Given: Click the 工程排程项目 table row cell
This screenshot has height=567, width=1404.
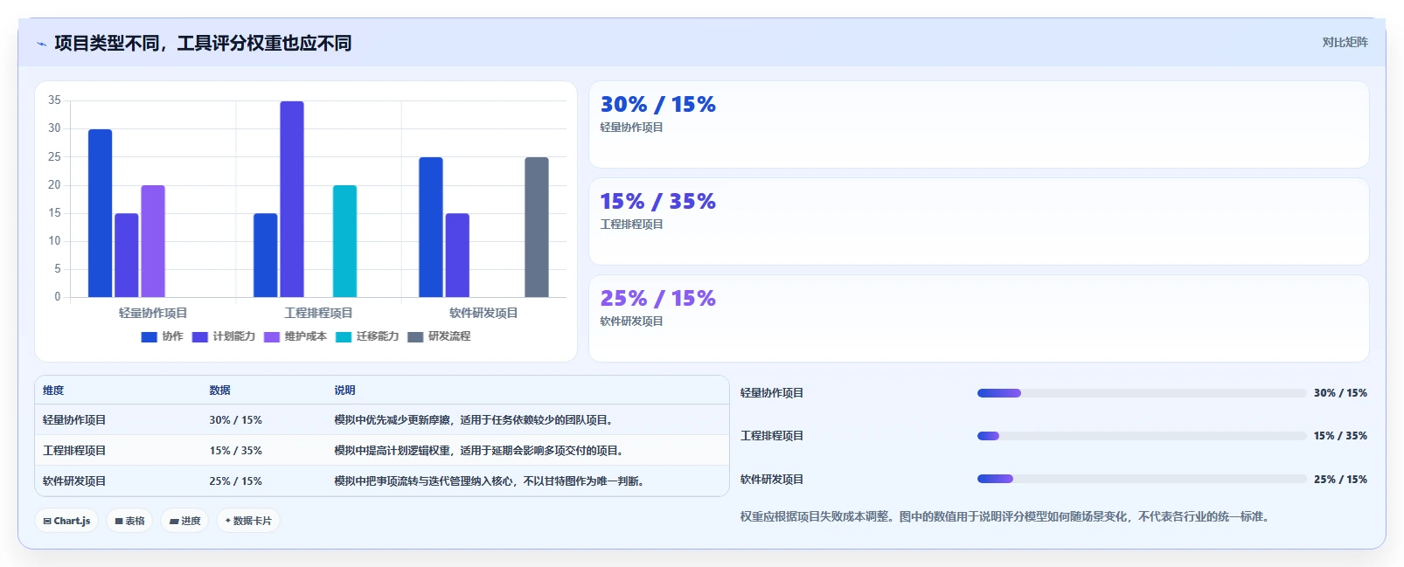Looking at the screenshot, I should [x=74, y=451].
